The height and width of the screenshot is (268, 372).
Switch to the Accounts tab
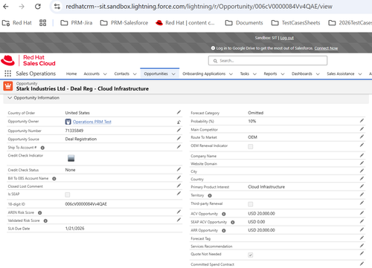92,73
